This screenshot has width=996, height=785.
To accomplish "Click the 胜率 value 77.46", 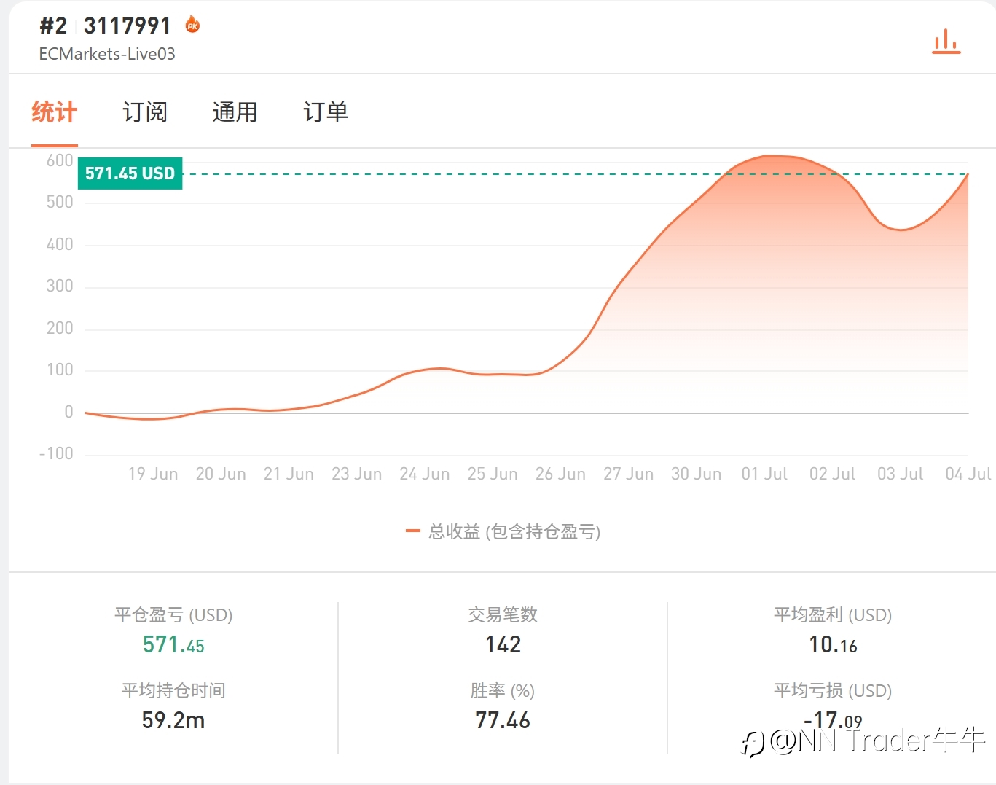I will (503, 720).
